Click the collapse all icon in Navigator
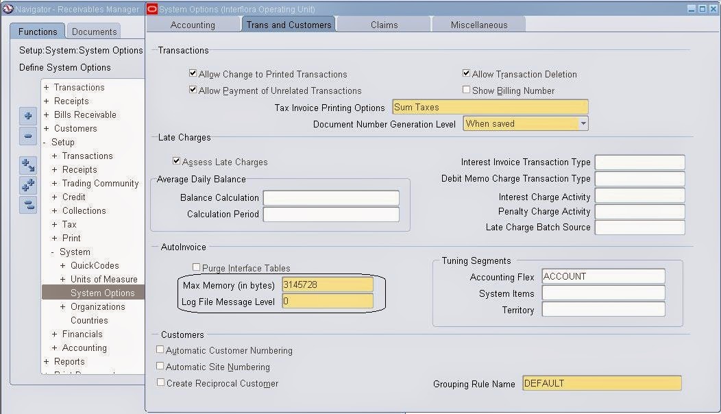This screenshot has width=721, height=414. (28, 205)
